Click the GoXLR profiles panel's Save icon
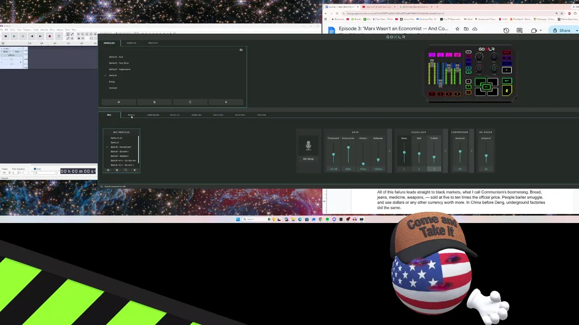The width and height of the screenshot is (579, 325). click(x=119, y=102)
